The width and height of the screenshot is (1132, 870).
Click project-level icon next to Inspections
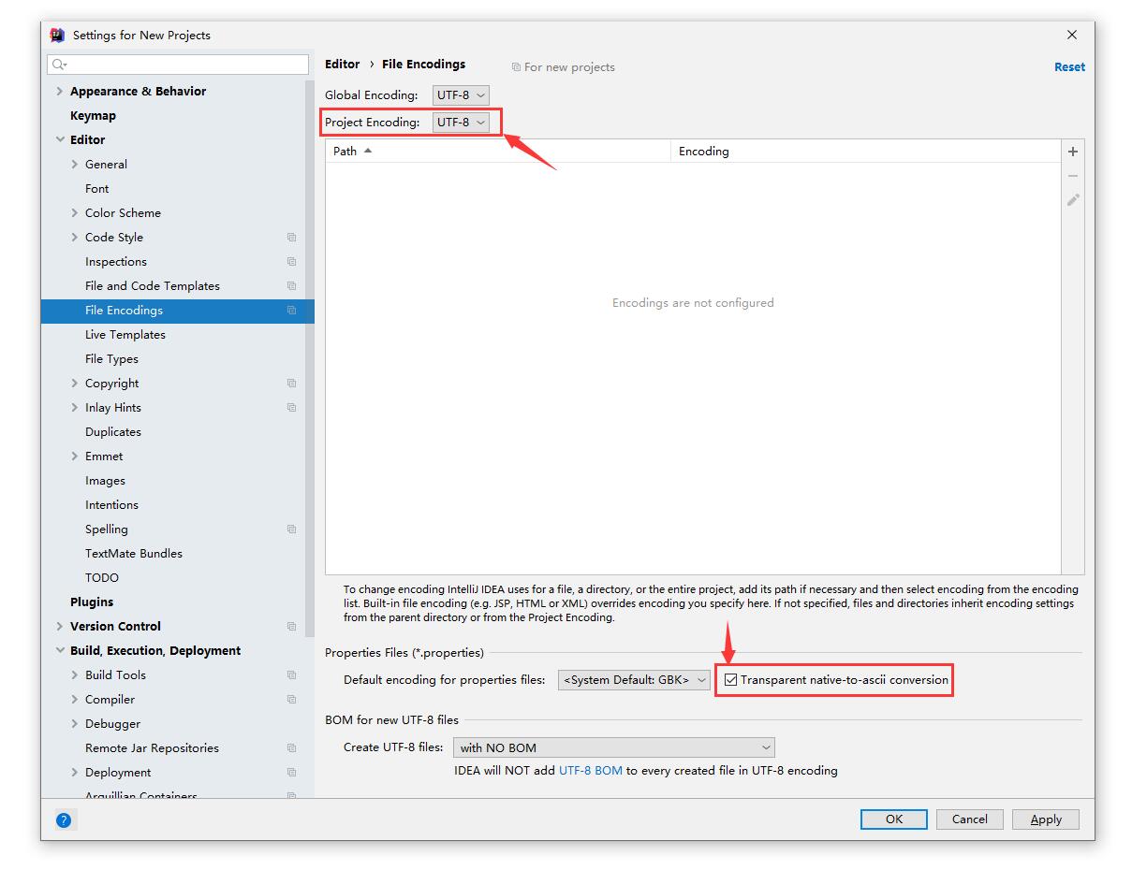(291, 262)
